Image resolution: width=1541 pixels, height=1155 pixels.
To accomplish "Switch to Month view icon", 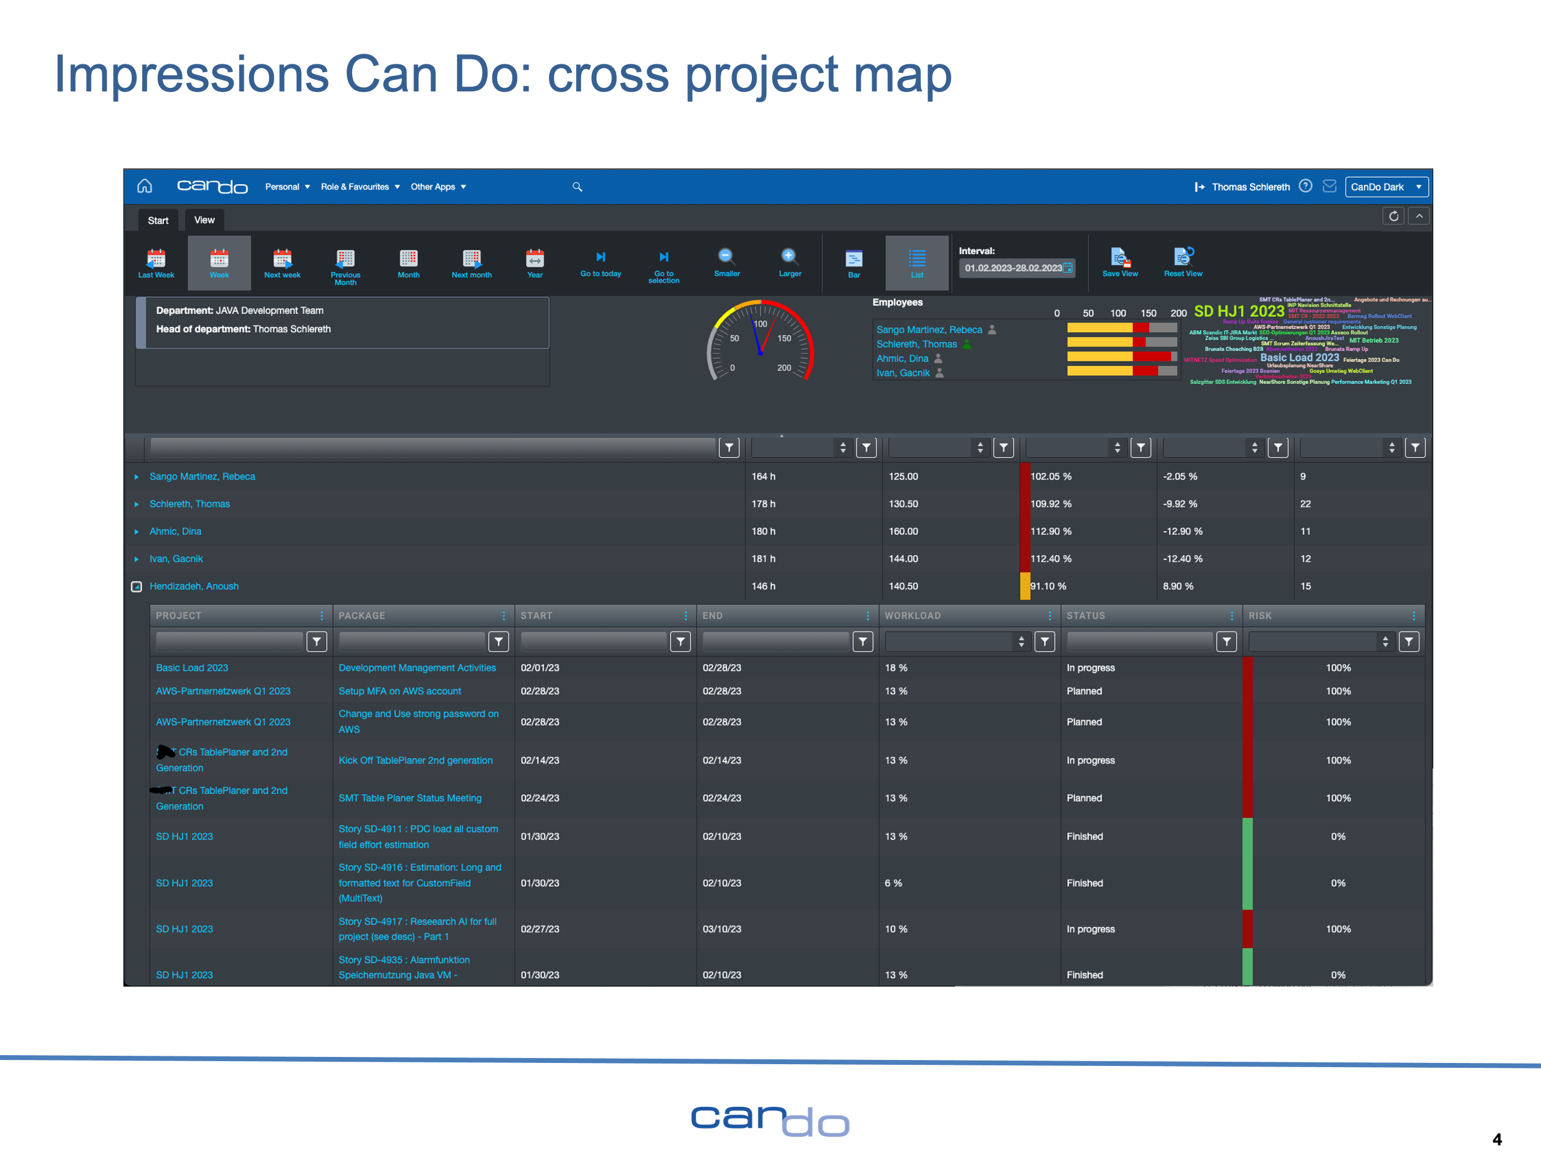I will 408,258.
